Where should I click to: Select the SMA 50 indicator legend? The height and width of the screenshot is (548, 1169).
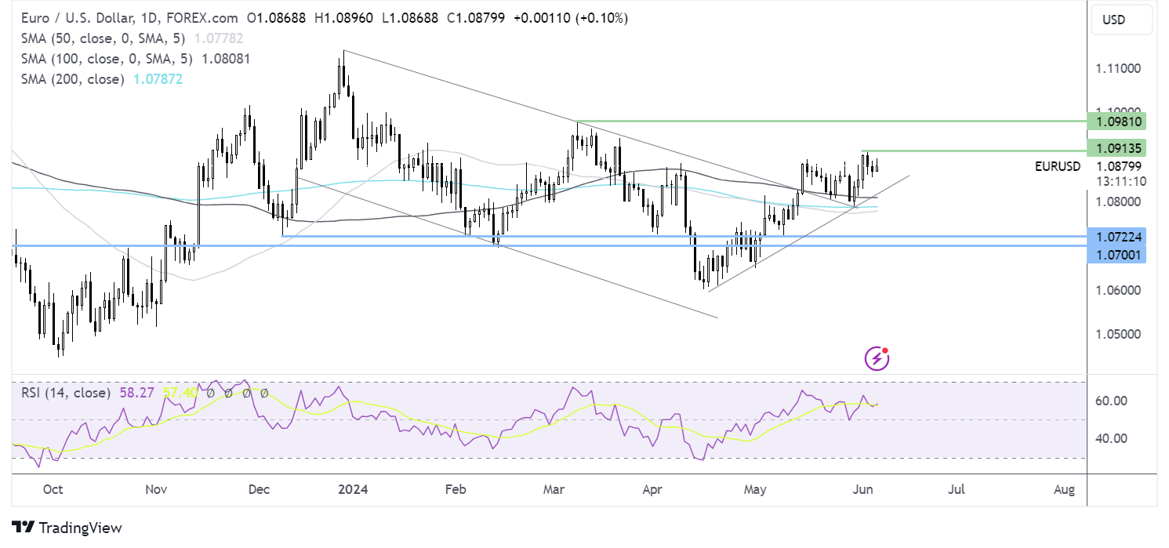click(x=105, y=38)
